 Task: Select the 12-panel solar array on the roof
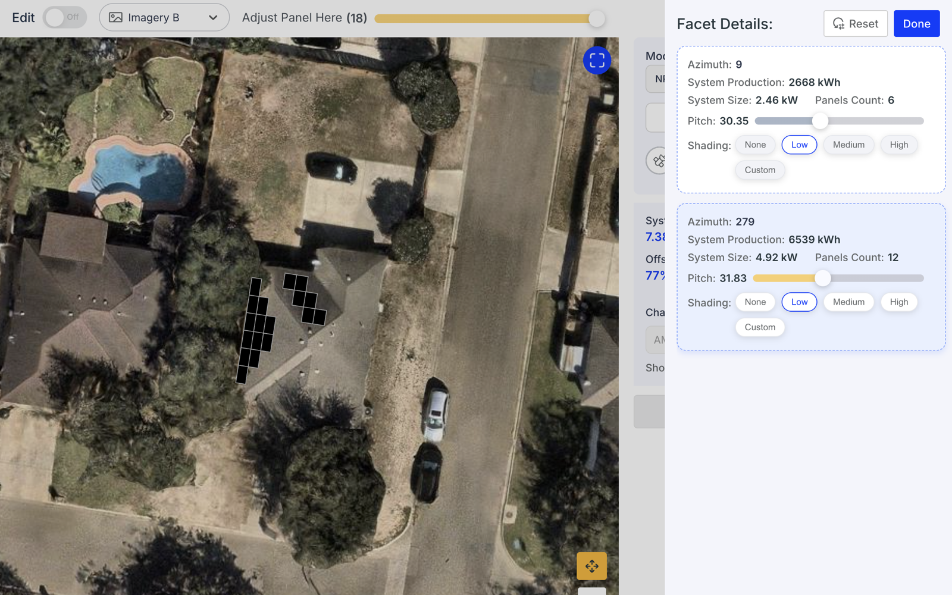[256, 330]
